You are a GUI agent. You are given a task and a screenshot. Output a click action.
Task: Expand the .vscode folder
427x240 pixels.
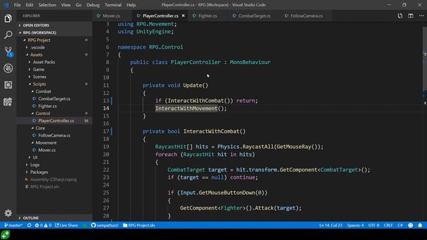pos(55,47)
